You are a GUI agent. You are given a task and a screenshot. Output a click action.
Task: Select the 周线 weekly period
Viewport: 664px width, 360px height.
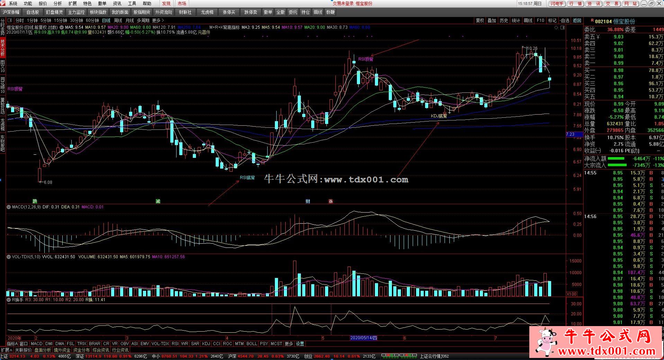pos(118,20)
